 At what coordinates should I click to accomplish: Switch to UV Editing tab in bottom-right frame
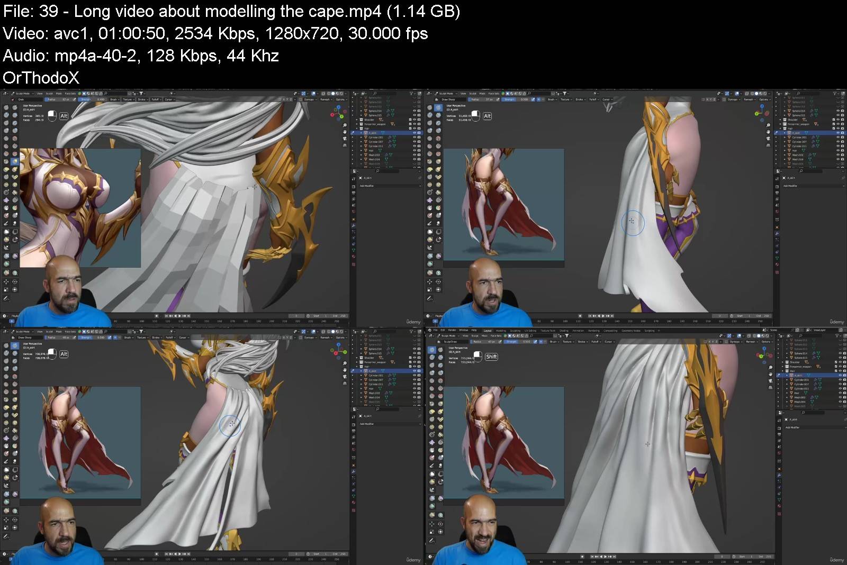pos(530,331)
